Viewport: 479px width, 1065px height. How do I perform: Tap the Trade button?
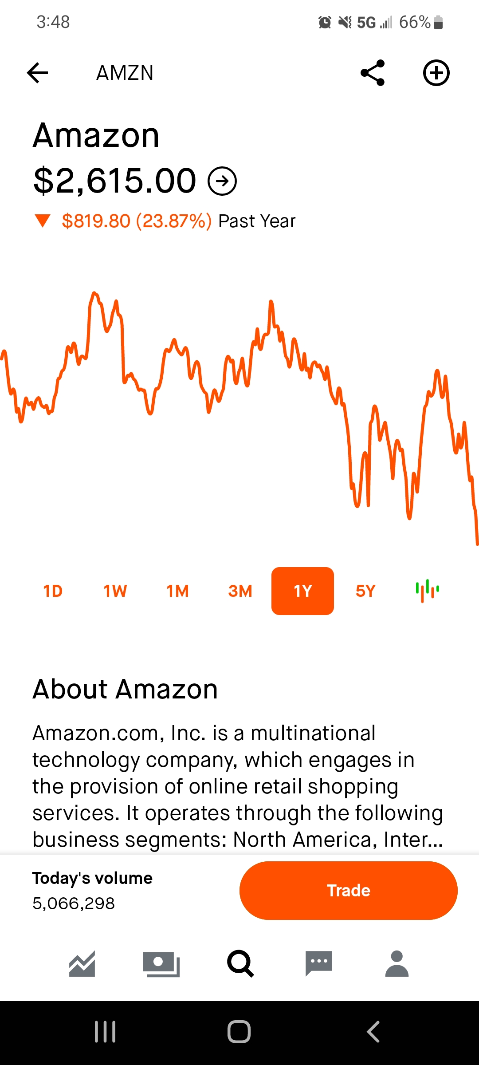pyautogui.click(x=349, y=891)
